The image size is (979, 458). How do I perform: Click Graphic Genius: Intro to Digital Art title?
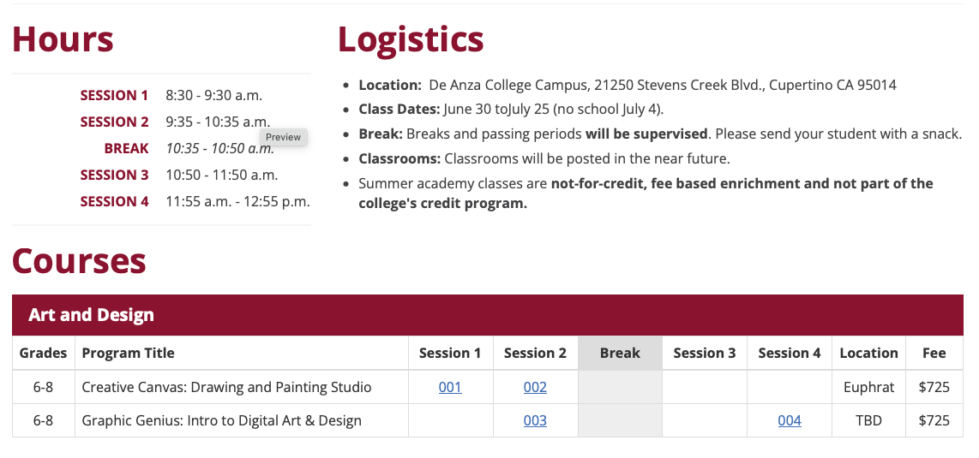tap(221, 420)
